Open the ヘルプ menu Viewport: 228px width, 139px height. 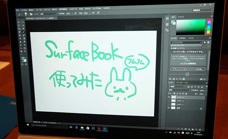106,8
